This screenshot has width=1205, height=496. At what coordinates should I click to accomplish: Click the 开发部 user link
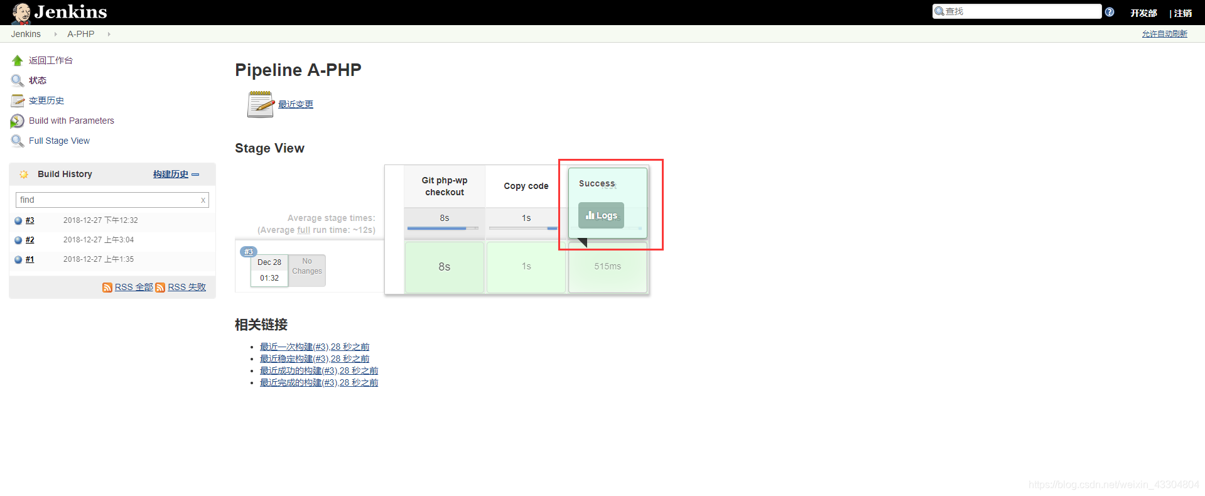[1143, 13]
